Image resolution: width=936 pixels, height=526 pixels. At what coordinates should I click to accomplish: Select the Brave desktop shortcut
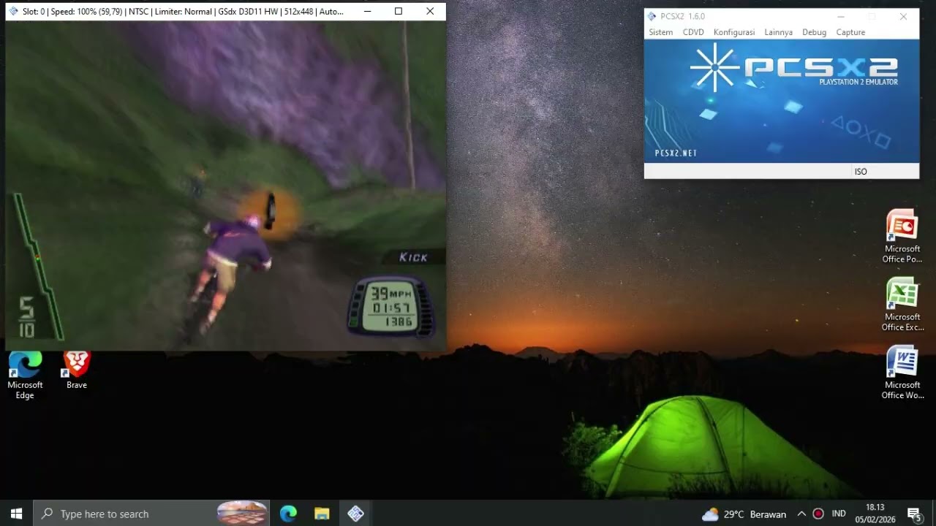[x=76, y=370]
